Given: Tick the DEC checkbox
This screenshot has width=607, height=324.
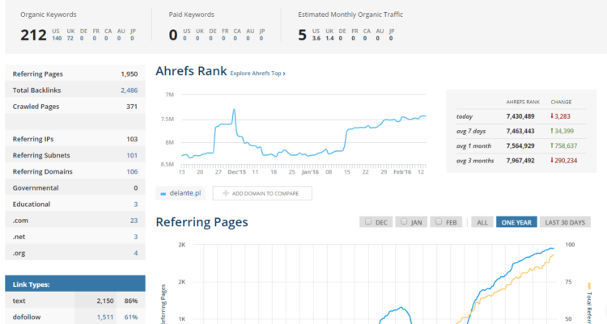Looking at the screenshot, I should coord(368,222).
